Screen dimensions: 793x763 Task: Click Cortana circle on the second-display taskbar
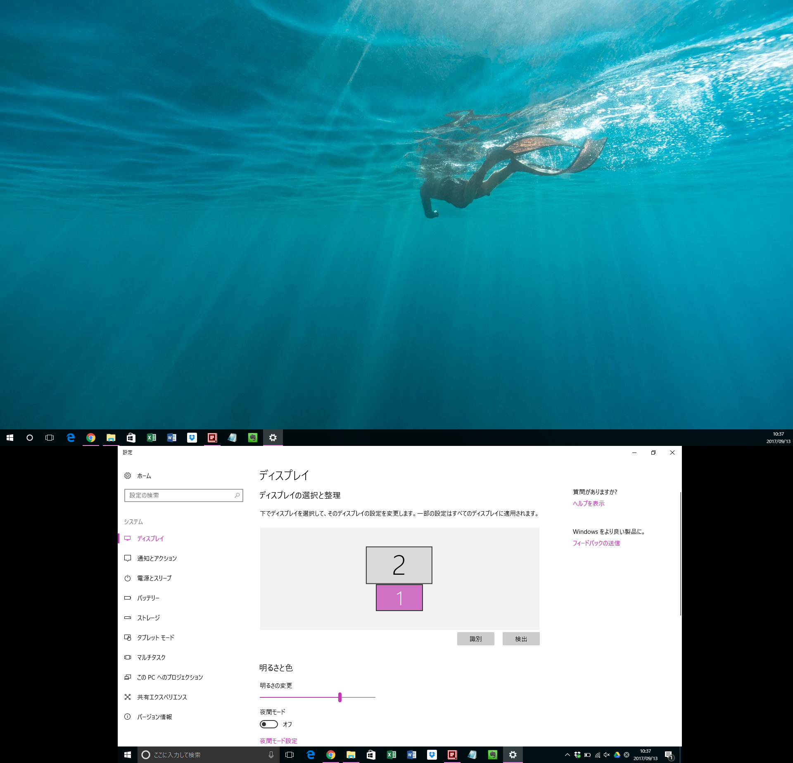click(30, 438)
